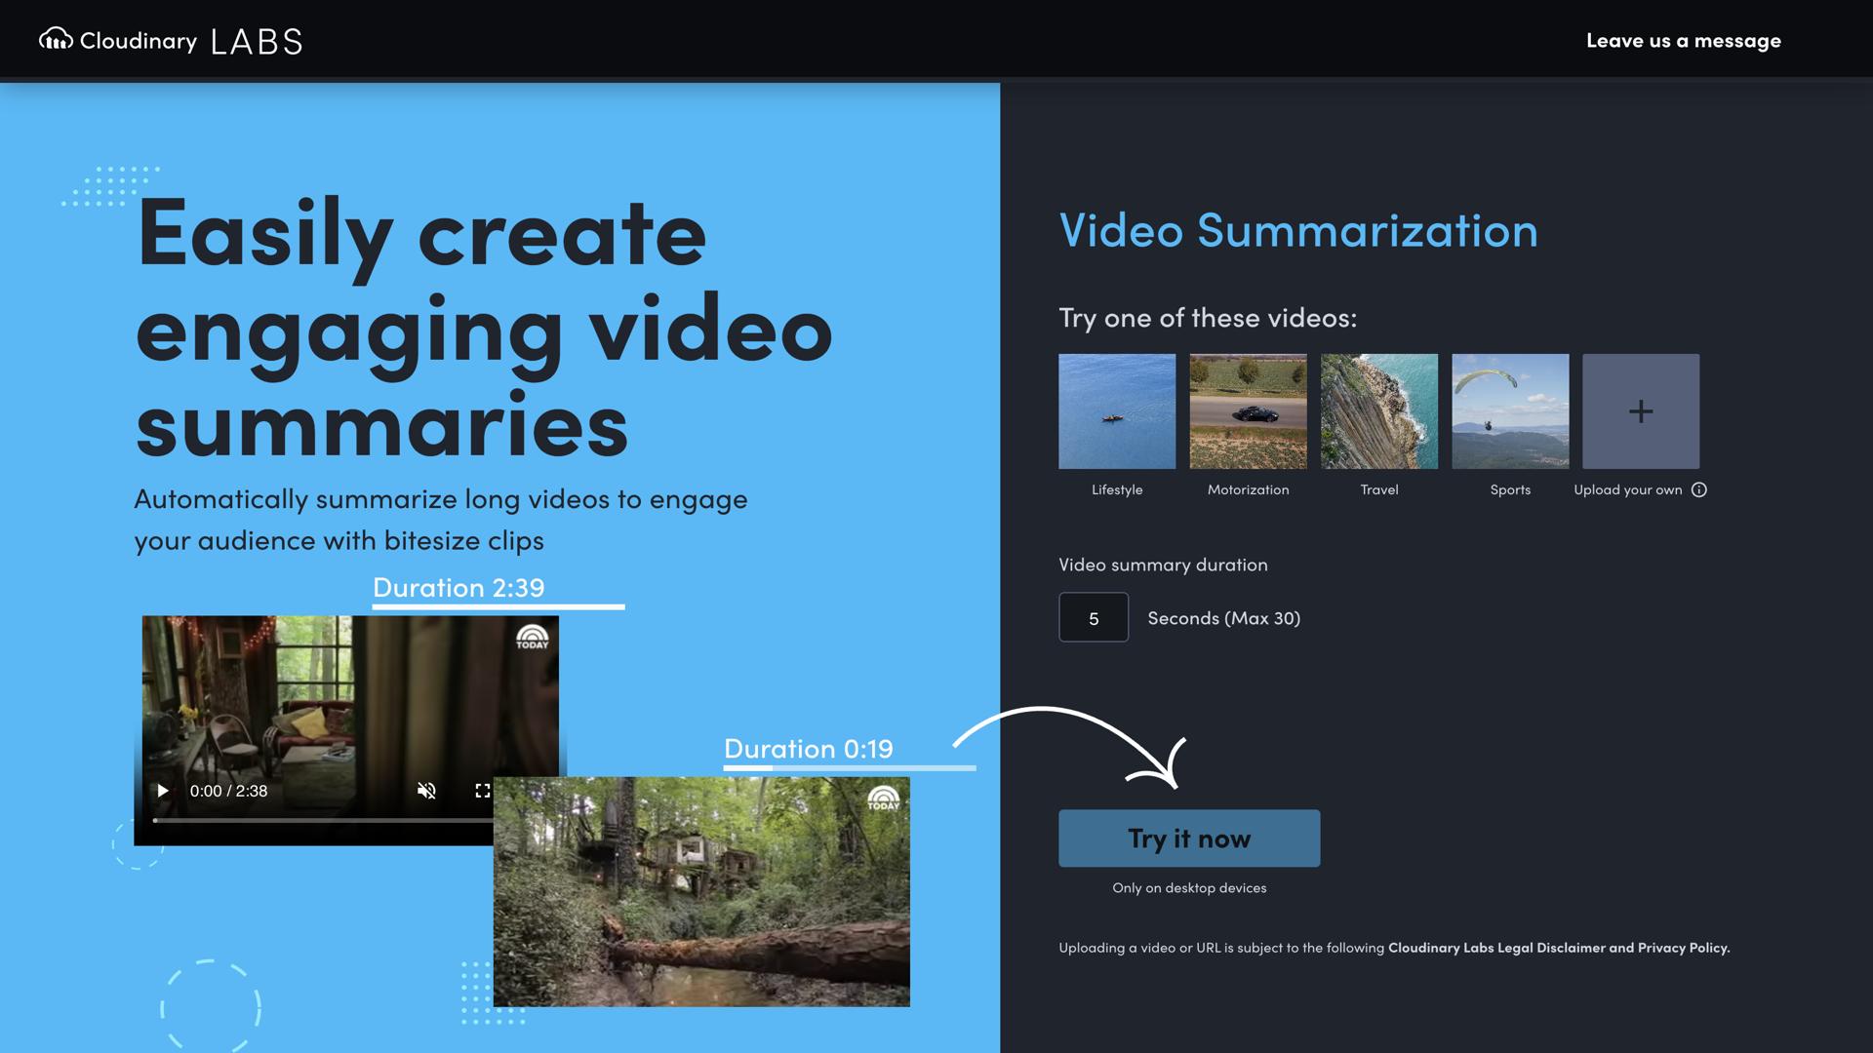This screenshot has height=1053, width=1873.
Task: Click the plus icon to upload your own video
Action: pos(1640,410)
